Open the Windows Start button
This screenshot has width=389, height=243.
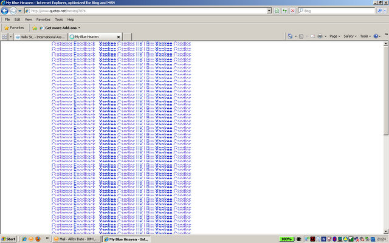click(x=9, y=239)
